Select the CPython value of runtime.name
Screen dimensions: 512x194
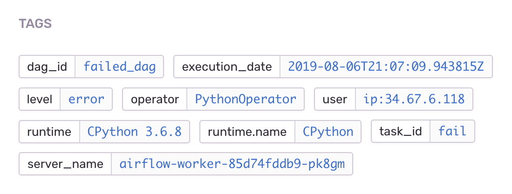tap(328, 132)
